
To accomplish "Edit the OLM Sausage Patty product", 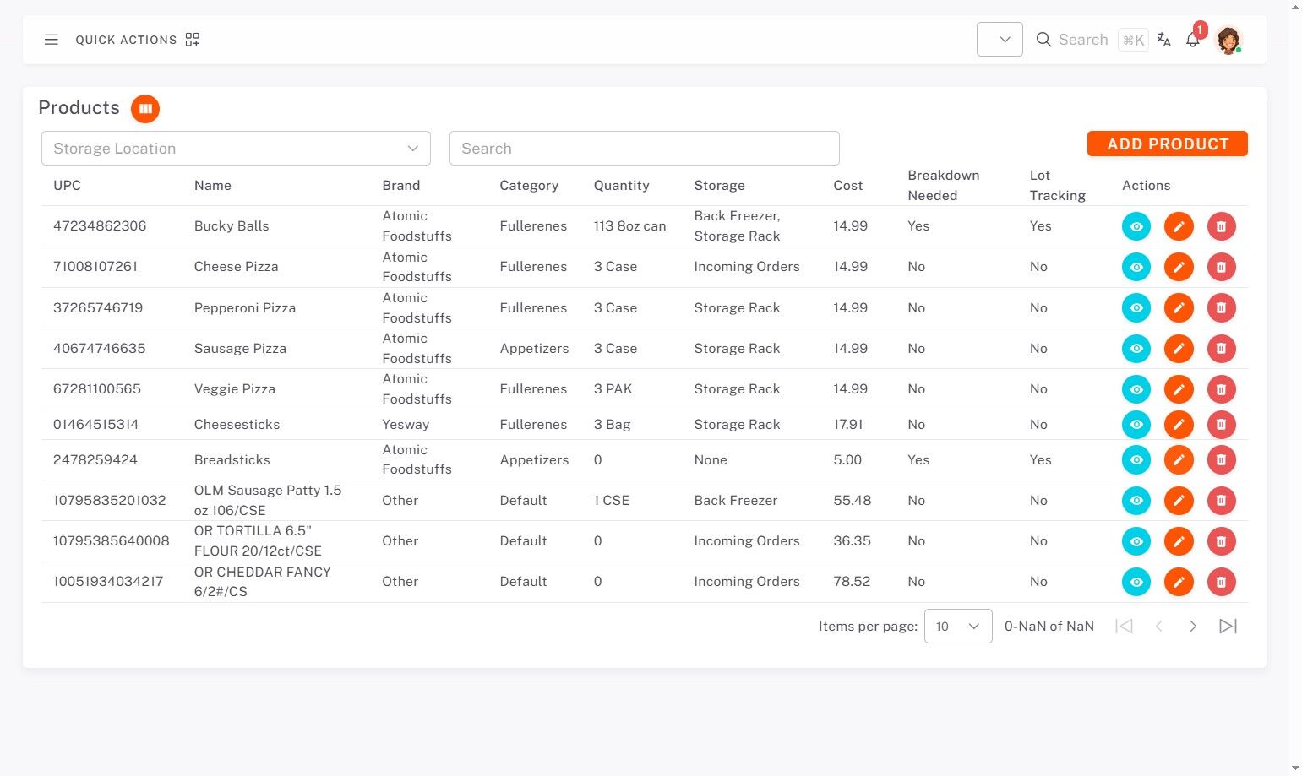I will (x=1179, y=501).
